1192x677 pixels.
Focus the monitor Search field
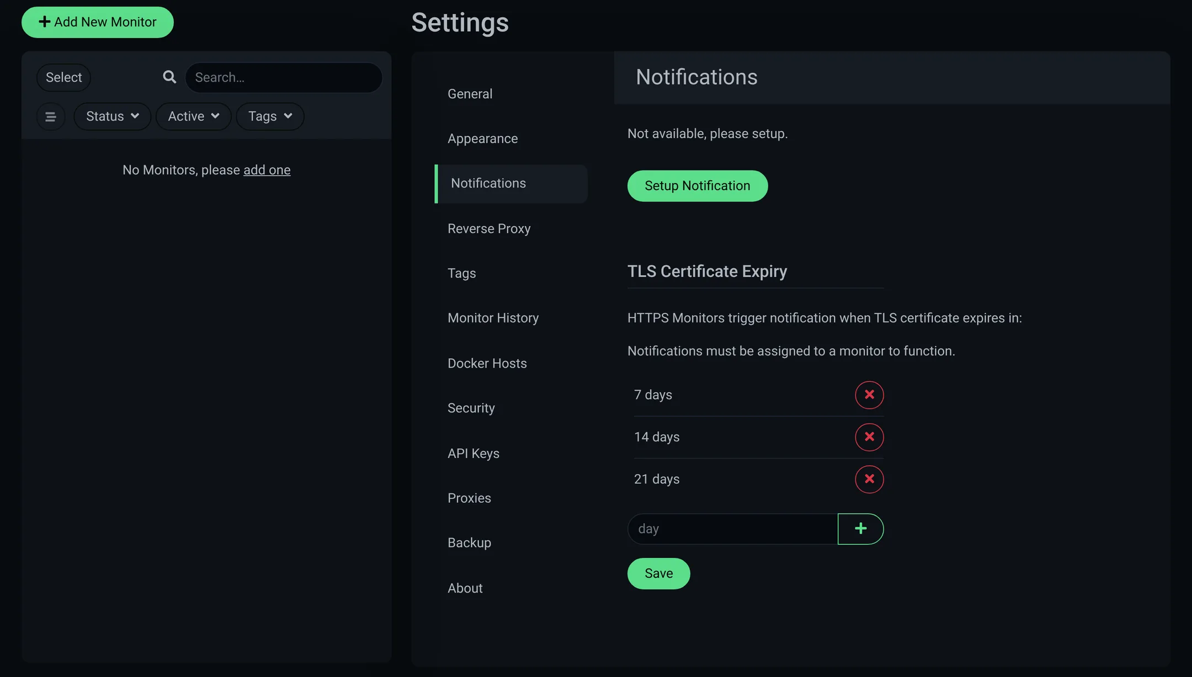[284, 77]
